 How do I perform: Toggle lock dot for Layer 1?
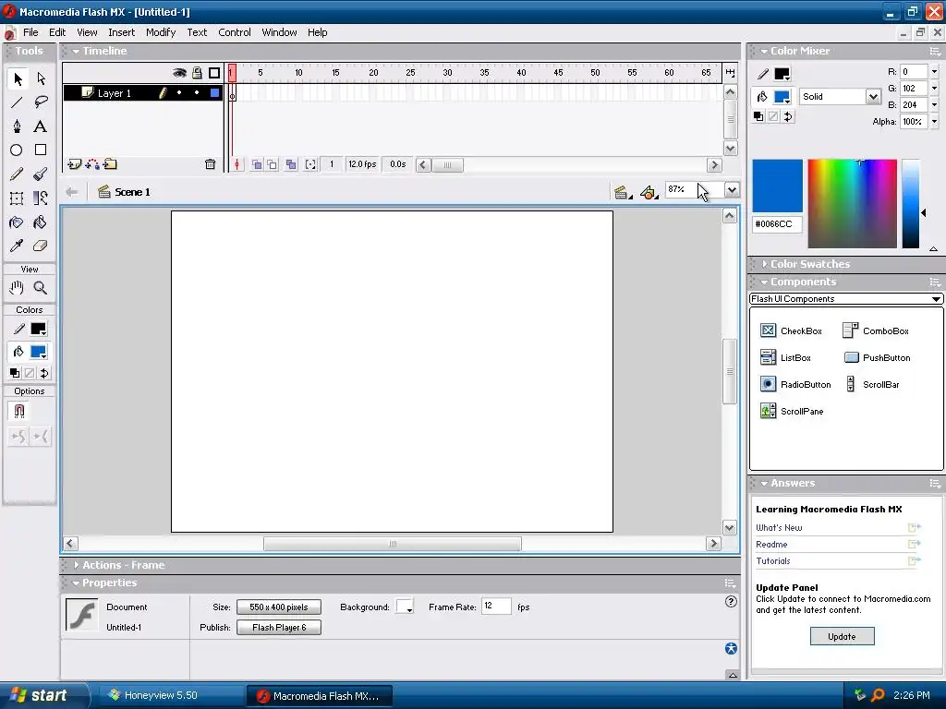pos(197,93)
